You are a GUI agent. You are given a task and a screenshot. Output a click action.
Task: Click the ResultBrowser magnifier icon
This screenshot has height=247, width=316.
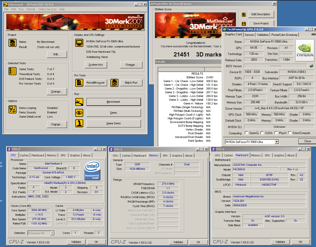tap(79, 83)
